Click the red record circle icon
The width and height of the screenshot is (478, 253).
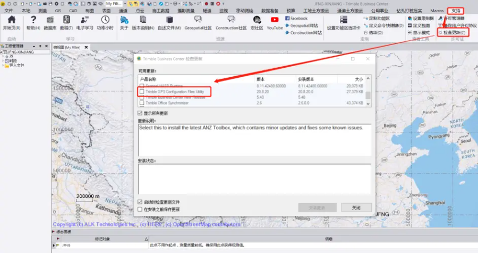(207, 4)
